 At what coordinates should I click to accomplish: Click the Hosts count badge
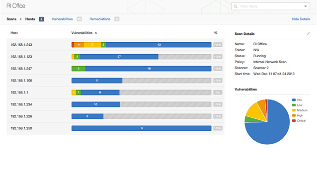(x=41, y=19)
